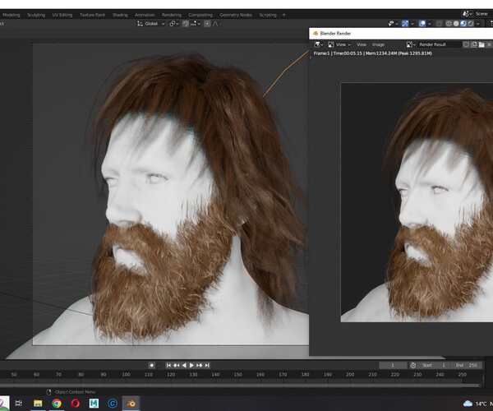Open image editor View mode dropdown
The width and height of the screenshot is (493, 411).
tap(339, 44)
